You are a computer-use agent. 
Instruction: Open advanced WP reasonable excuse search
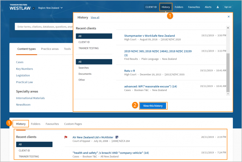point(150,87)
